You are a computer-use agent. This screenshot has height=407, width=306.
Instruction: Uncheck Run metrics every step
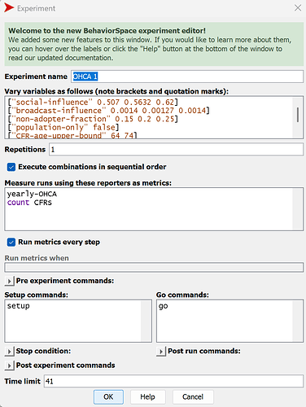tap(11, 242)
